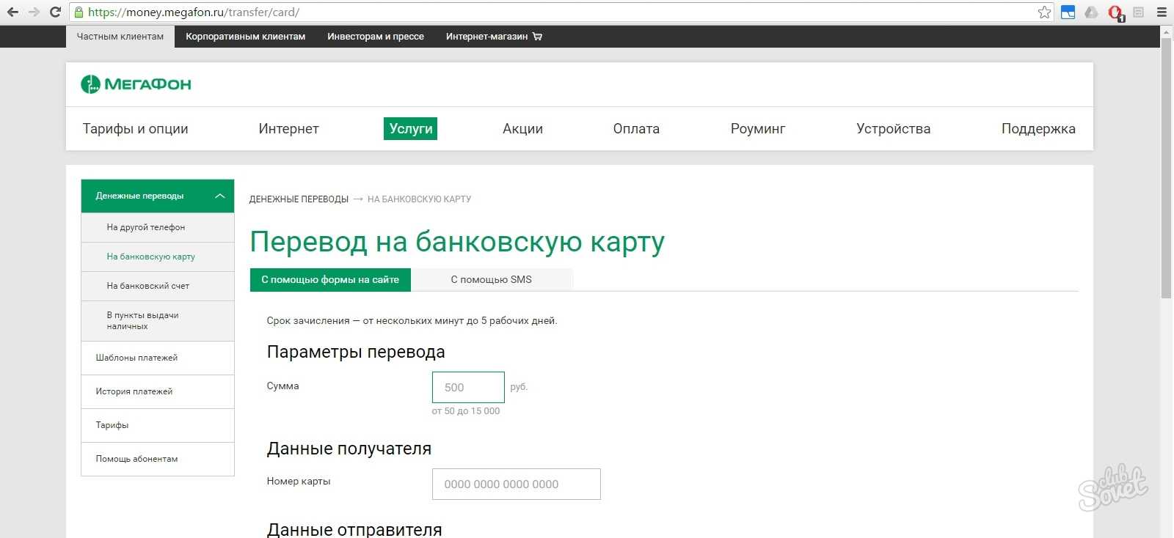Click the browser forward arrow
Viewport: 1174px width, 538px height.
pos(34,12)
